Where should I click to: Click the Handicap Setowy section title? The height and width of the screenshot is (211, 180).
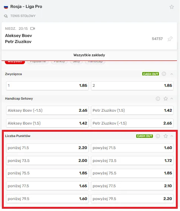pyautogui.click(x=19, y=99)
